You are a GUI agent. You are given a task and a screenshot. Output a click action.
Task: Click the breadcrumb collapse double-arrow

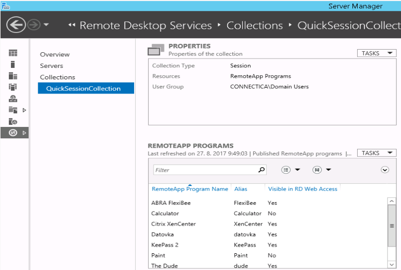pos(72,25)
